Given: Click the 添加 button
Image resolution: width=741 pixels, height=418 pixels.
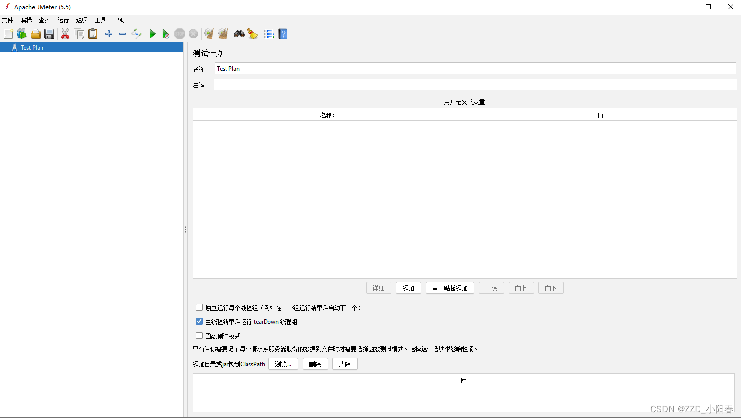Looking at the screenshot, I should click(x=409, y=288).
